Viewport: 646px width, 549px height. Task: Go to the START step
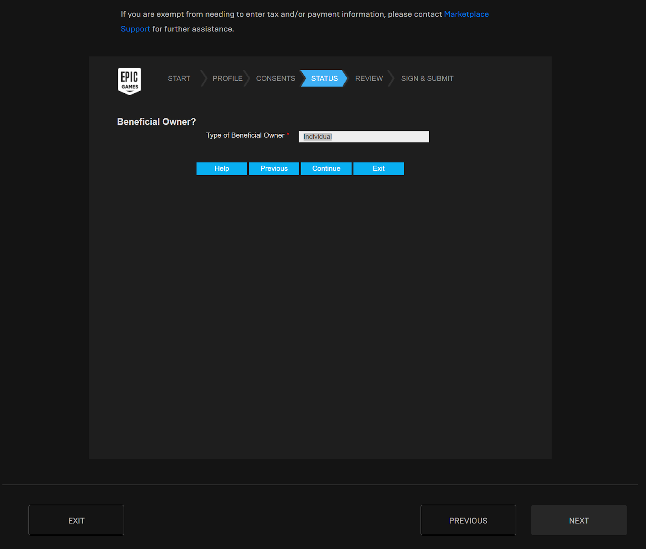click(x=179, y=78)
